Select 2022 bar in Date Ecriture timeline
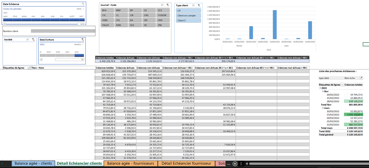 79,55
